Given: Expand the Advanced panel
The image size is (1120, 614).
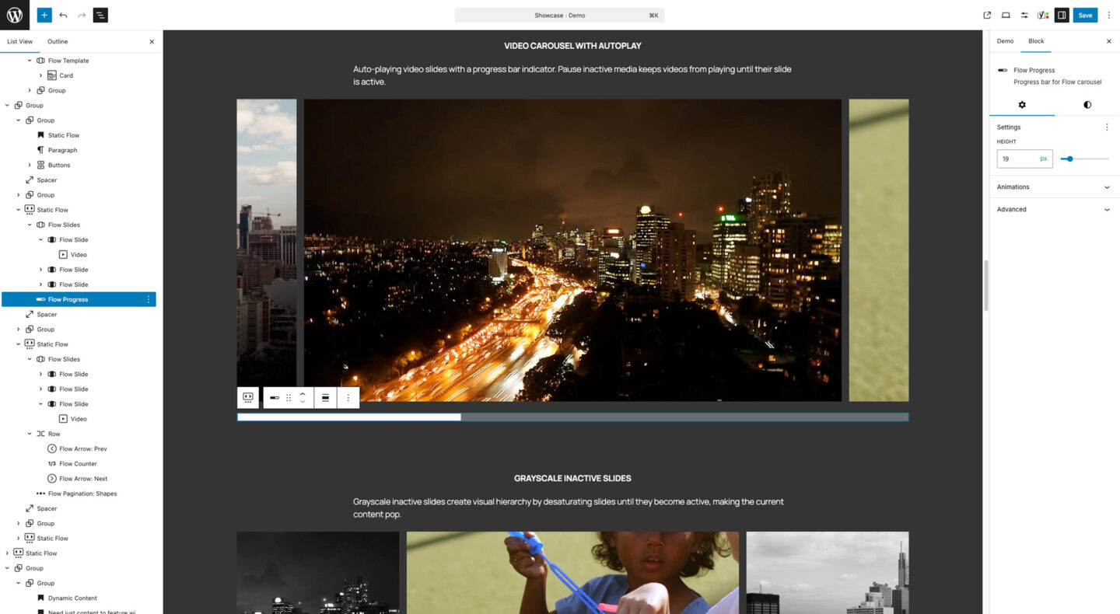Looking at the screenshot, I should [x=1054, y=209].
